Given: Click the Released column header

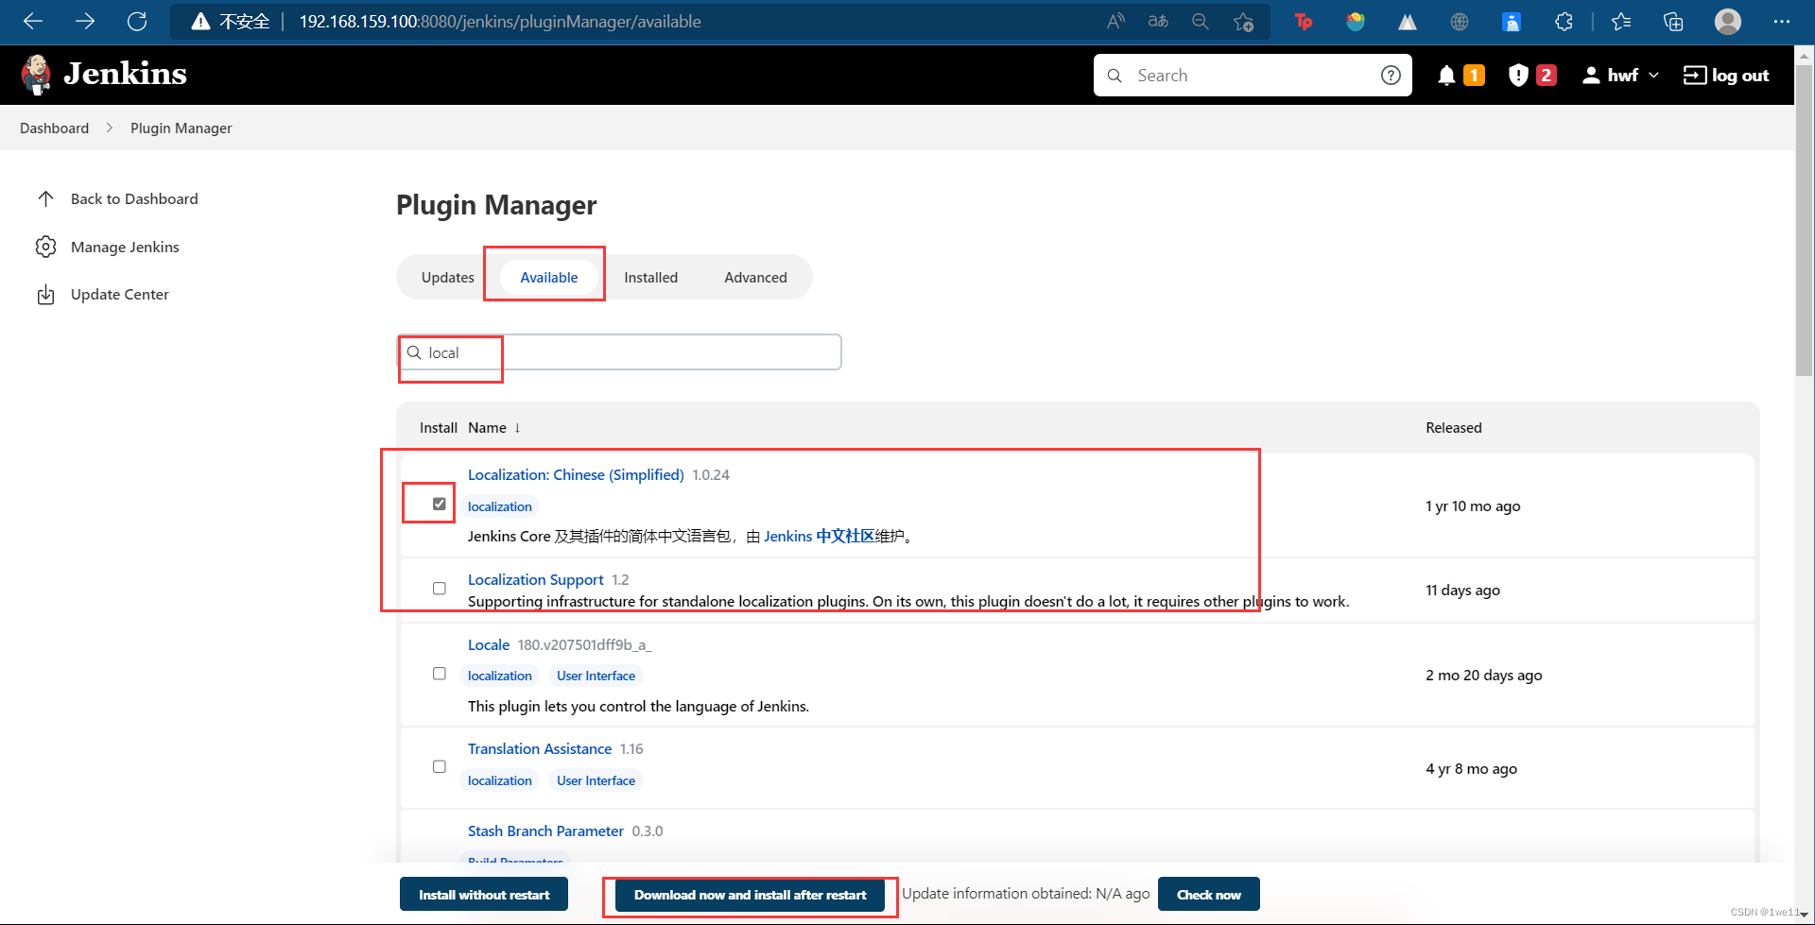Looking at the screenshot, I should (x=1453, y=428).
